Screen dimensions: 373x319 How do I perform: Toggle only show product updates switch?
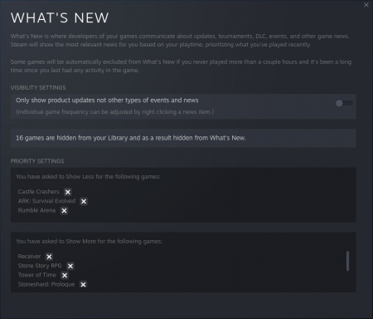point(344,103)
